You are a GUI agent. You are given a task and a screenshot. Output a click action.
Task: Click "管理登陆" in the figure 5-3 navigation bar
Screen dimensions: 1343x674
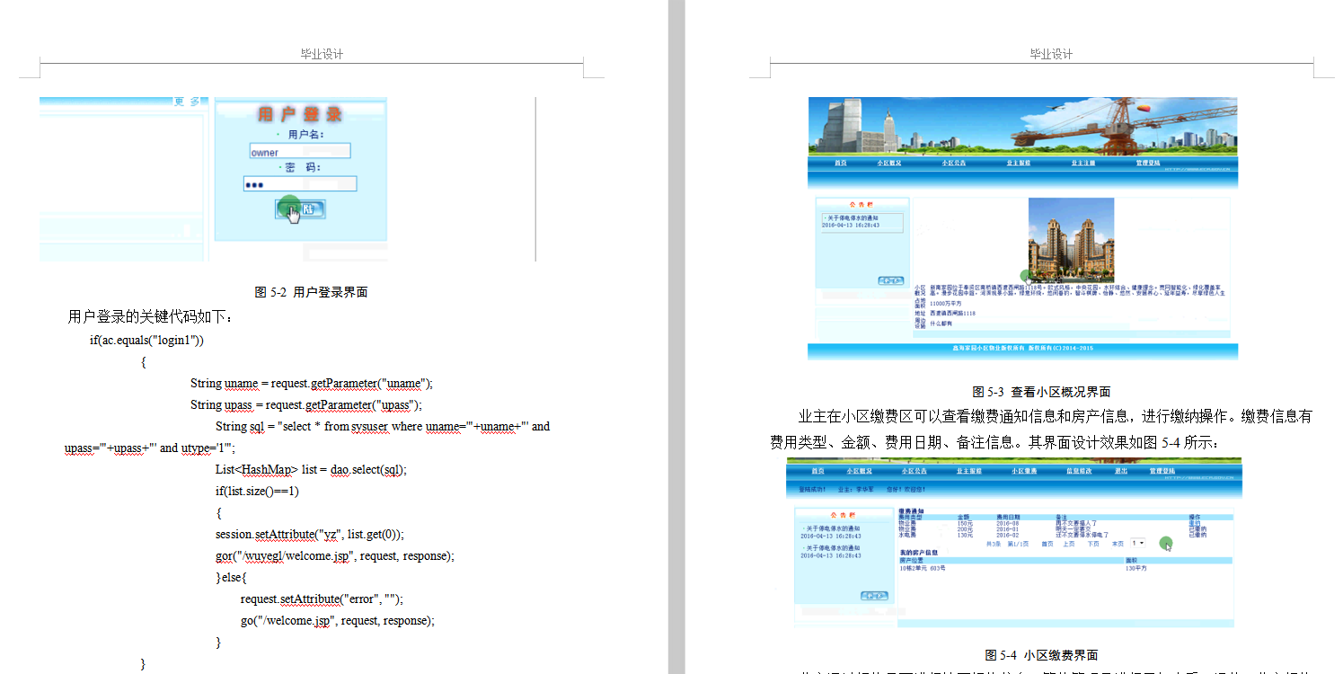point(1147,163)
